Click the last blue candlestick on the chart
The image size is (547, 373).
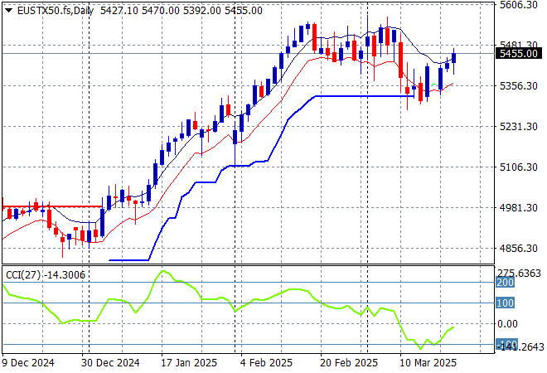pos(454,57)
